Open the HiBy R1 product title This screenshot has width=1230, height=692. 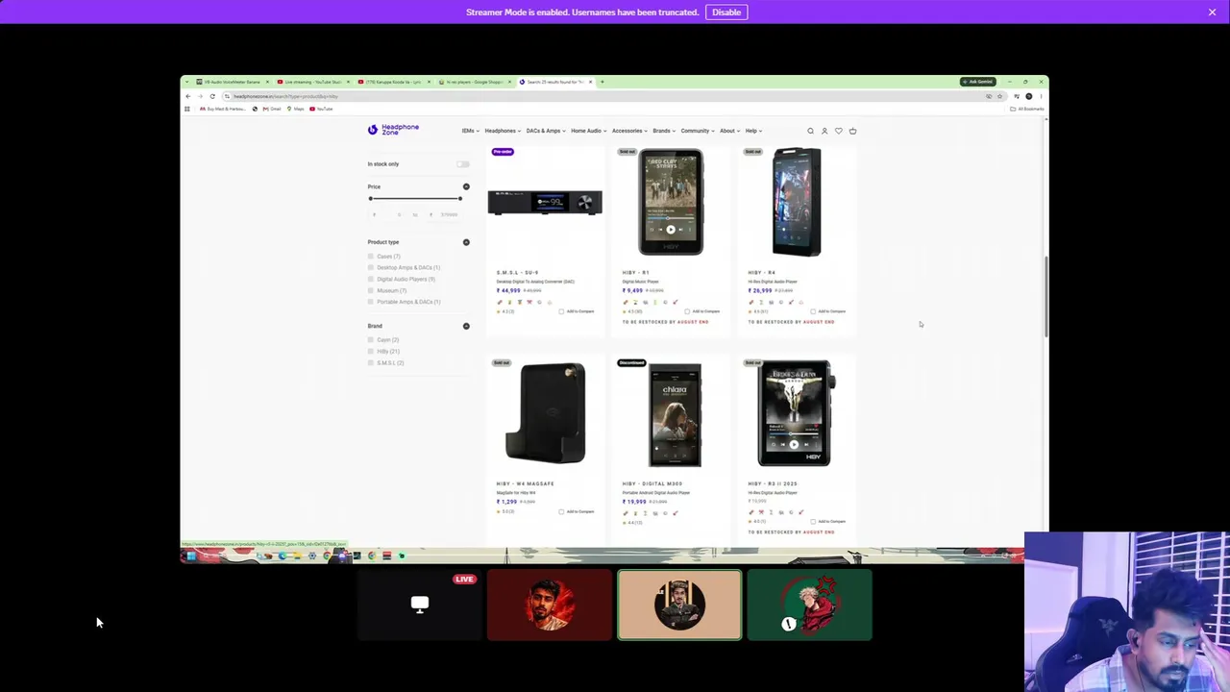pos(635,273)
